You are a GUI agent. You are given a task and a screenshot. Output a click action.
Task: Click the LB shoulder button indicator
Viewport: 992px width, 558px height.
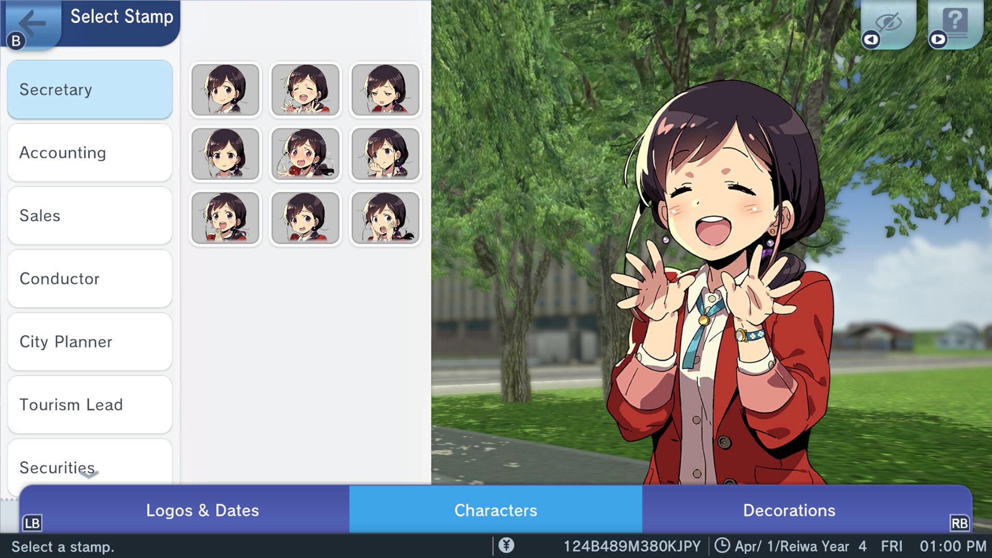point(32,524)
